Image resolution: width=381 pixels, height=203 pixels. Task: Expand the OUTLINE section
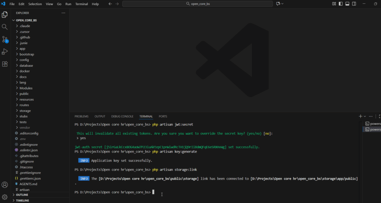22,194
